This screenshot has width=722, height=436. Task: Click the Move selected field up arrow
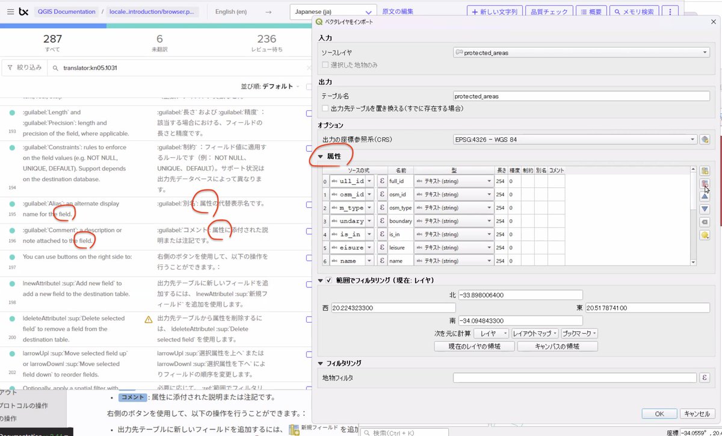point(705,196)
